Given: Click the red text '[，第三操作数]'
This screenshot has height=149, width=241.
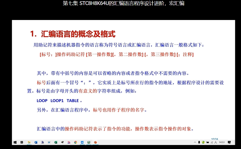Looking at the screenshot, I should coord(160,54).
